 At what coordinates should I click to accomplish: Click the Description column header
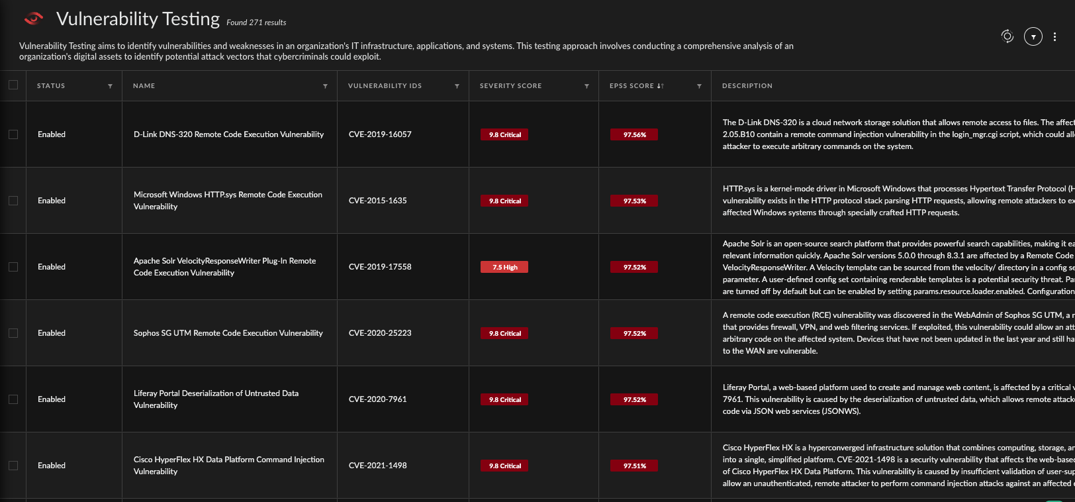pos(747,86)
